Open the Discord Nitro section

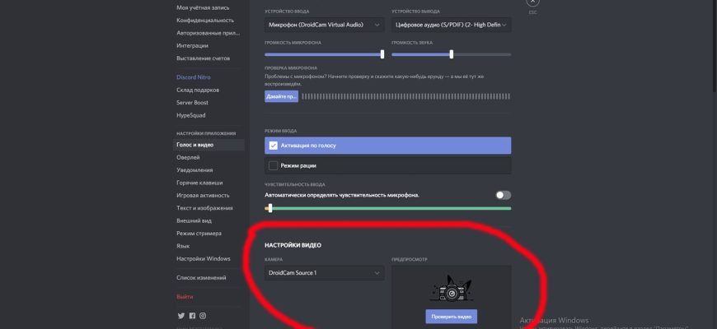[x=194, y=77]
